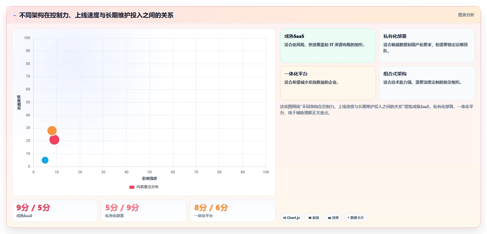Toggle the 内容重点分布 legend swatch
The height and width of the screenshot is (234, 487).
tap(132, 187)
